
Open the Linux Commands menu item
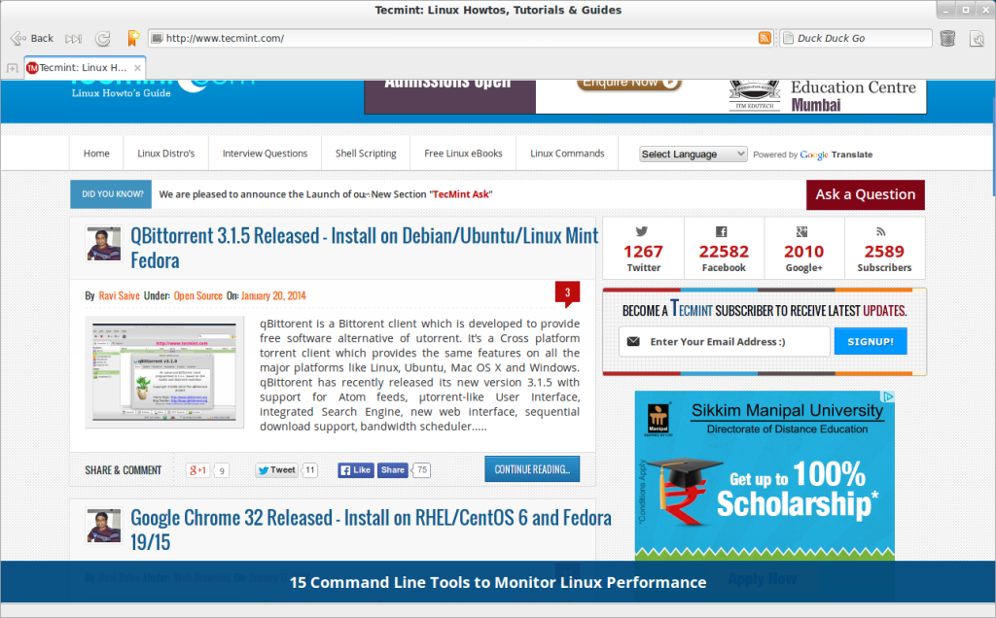pos(567,154)
